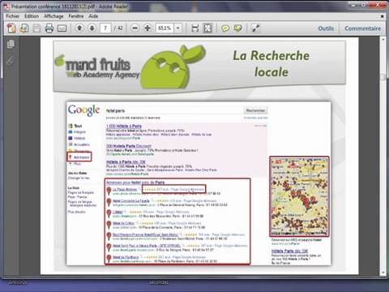This screenshot has height=292, width=389.
Task: Open the Fenêtre menu
Action: pos(76,16)
